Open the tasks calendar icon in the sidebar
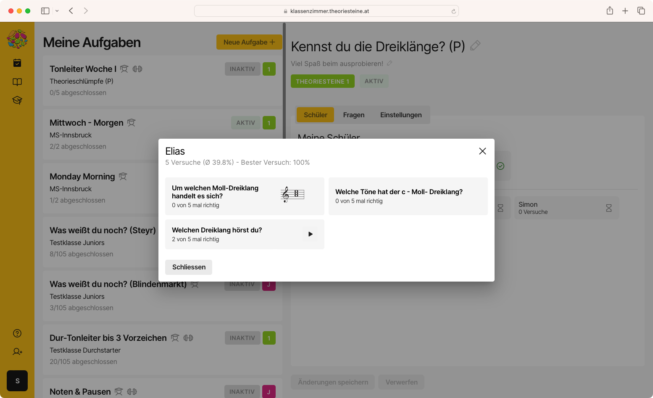 click(x=17, y=63)
